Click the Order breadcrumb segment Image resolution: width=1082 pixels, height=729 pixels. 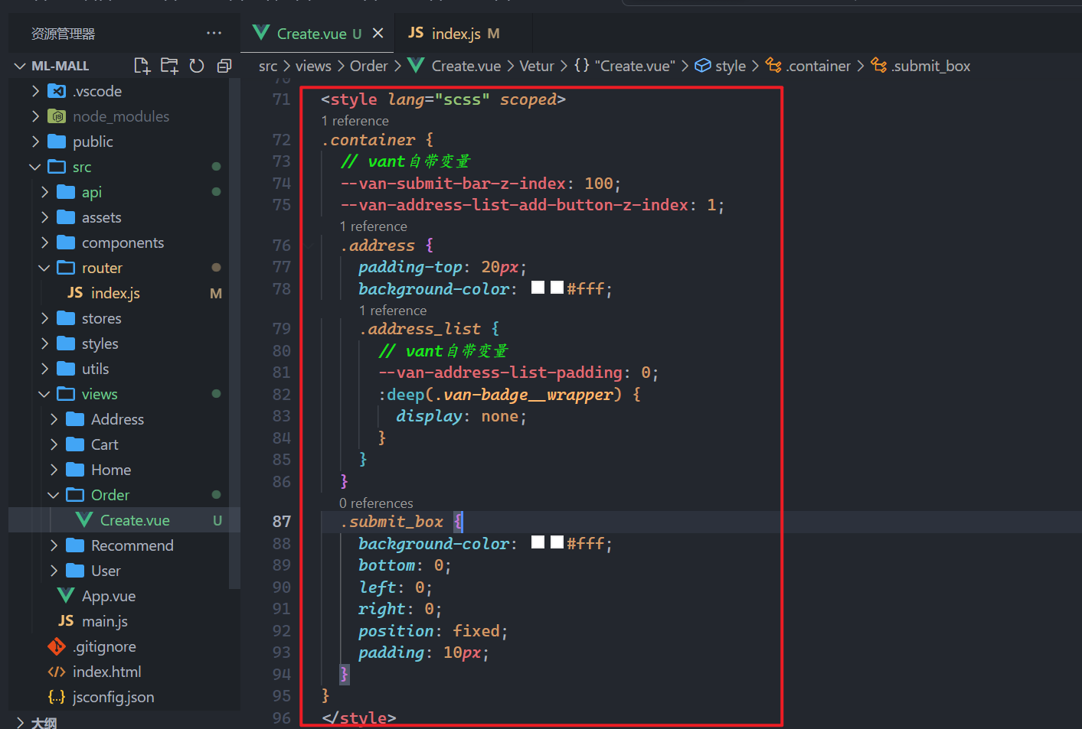coord(369,66)
